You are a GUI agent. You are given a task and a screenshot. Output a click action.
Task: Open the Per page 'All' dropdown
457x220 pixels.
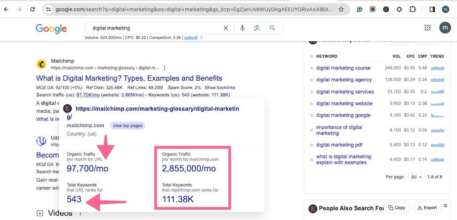click(416, 177)
